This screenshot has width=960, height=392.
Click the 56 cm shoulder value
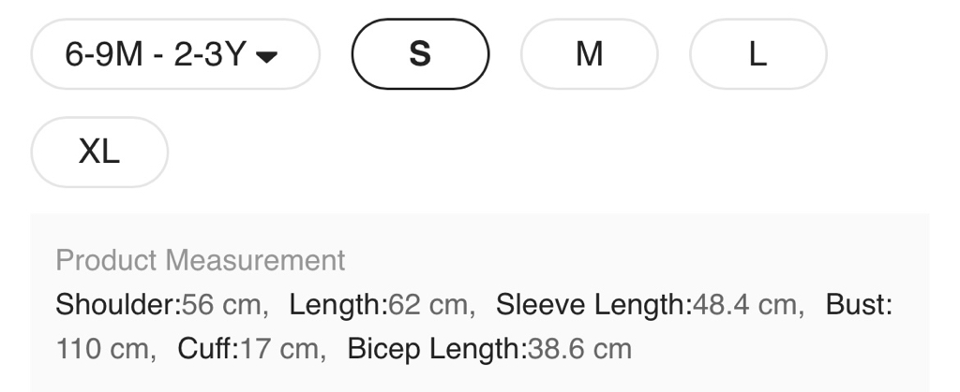point(224,305)
